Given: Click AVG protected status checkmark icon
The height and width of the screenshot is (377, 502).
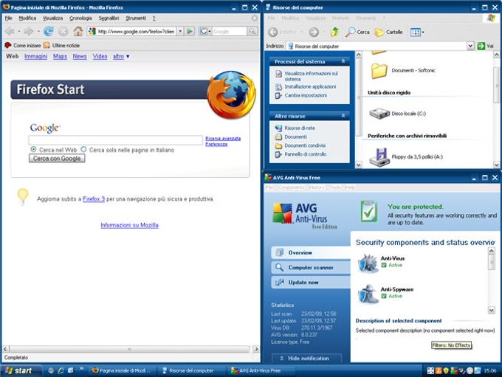Looking at the screenshot, I should [x=369, y=211].
